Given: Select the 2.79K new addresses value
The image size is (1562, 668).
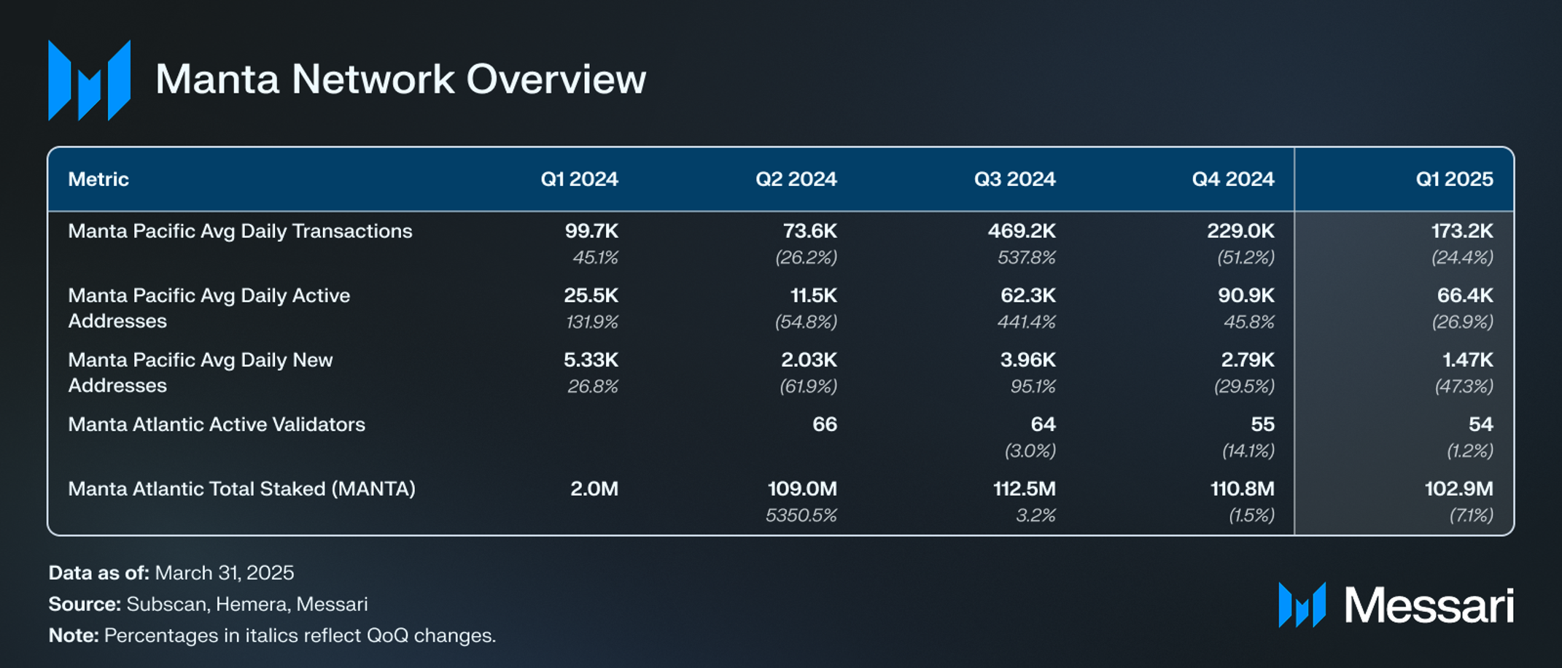Looking at the screenshot, I should [1248, 360].
